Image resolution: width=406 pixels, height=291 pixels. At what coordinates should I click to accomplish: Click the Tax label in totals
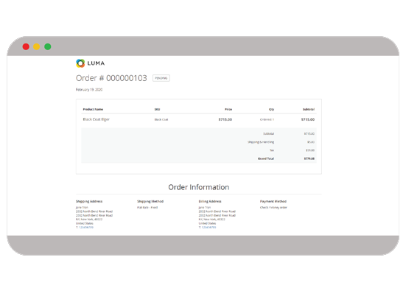[x=272, y=150]
